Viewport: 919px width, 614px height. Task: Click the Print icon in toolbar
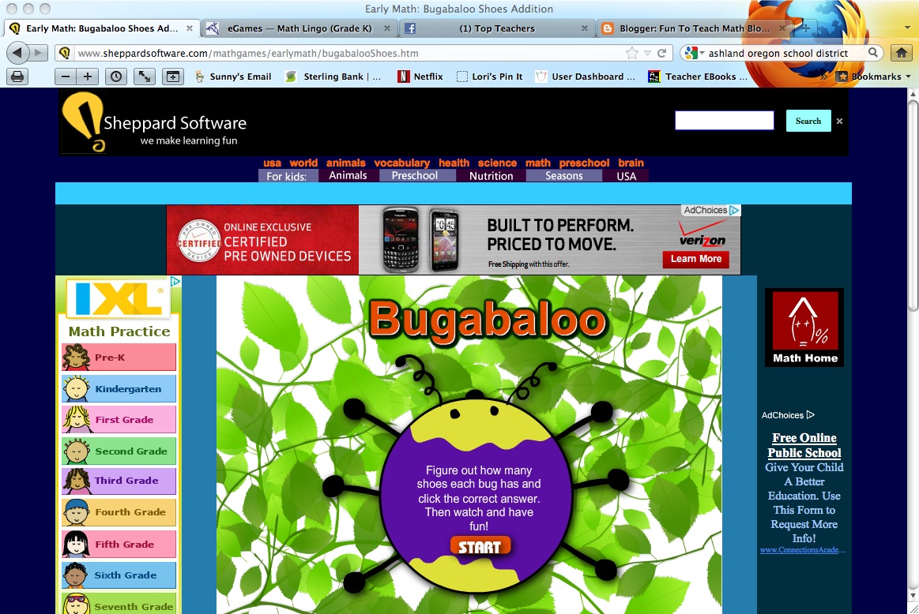pos(17,76)
